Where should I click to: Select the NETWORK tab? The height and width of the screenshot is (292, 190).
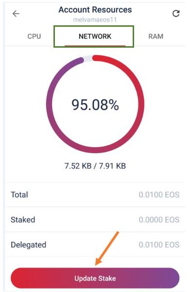tap(95, 36)
